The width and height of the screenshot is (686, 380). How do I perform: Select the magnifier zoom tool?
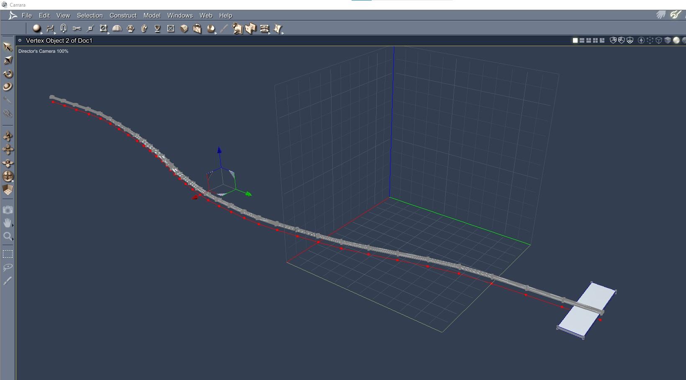click(x=8, y=236)
